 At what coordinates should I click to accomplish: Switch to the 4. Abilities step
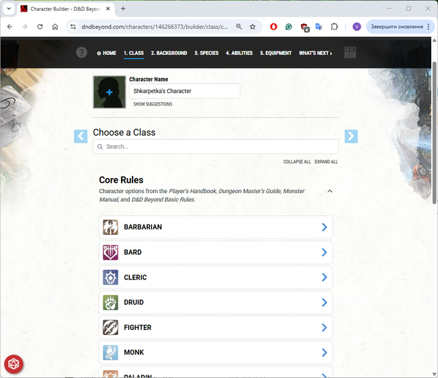[x=239, y=53]
